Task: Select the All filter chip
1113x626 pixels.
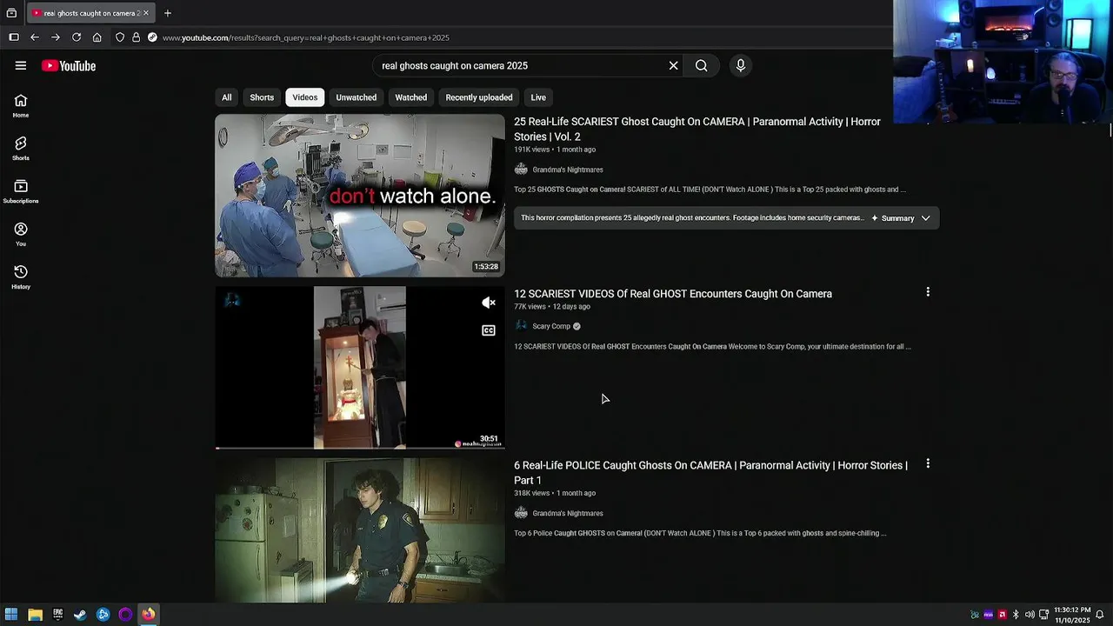Action: point(226,97)
